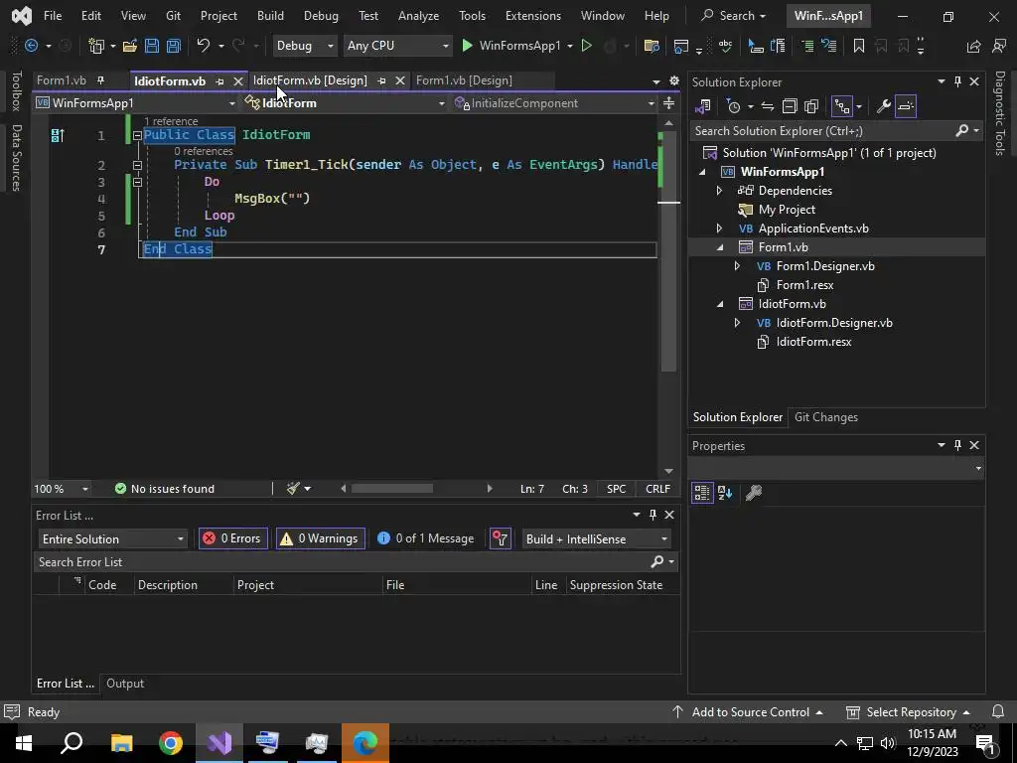Expand the IdiotForm.Designer.vb node
This screenshot has width=1017, height=763.
coord(737,323)
